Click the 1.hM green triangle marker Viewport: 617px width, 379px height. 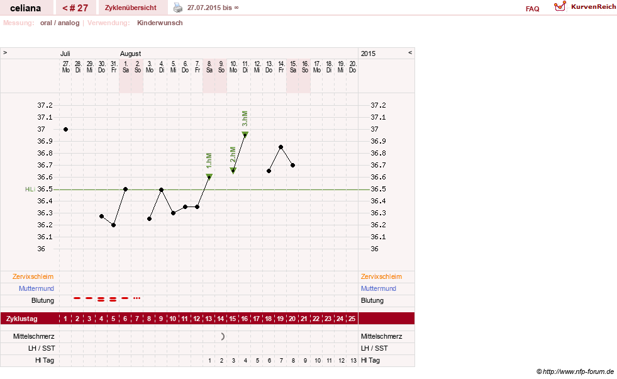[209, 176]
